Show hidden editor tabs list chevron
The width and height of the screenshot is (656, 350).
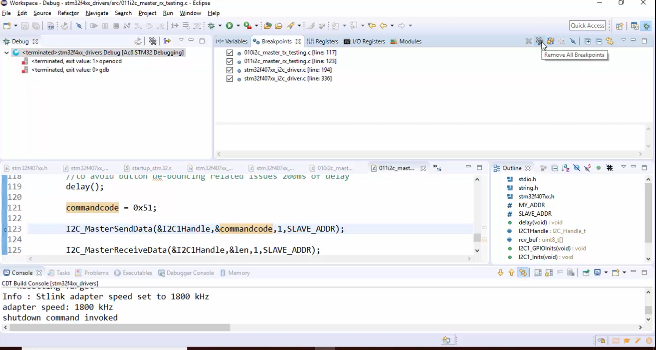click(437, 168)
